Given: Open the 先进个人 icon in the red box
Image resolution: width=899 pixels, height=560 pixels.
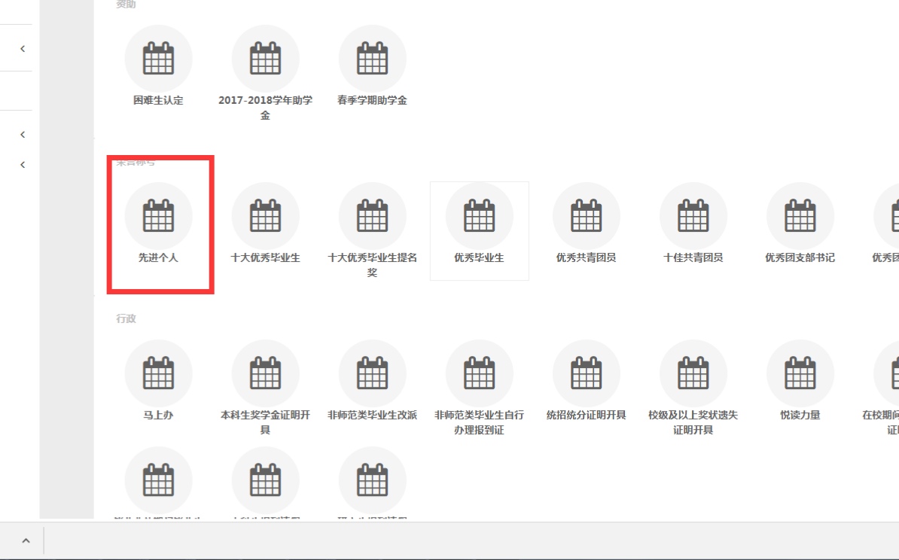Looking at the screenshot, I should tap(158, 216).
